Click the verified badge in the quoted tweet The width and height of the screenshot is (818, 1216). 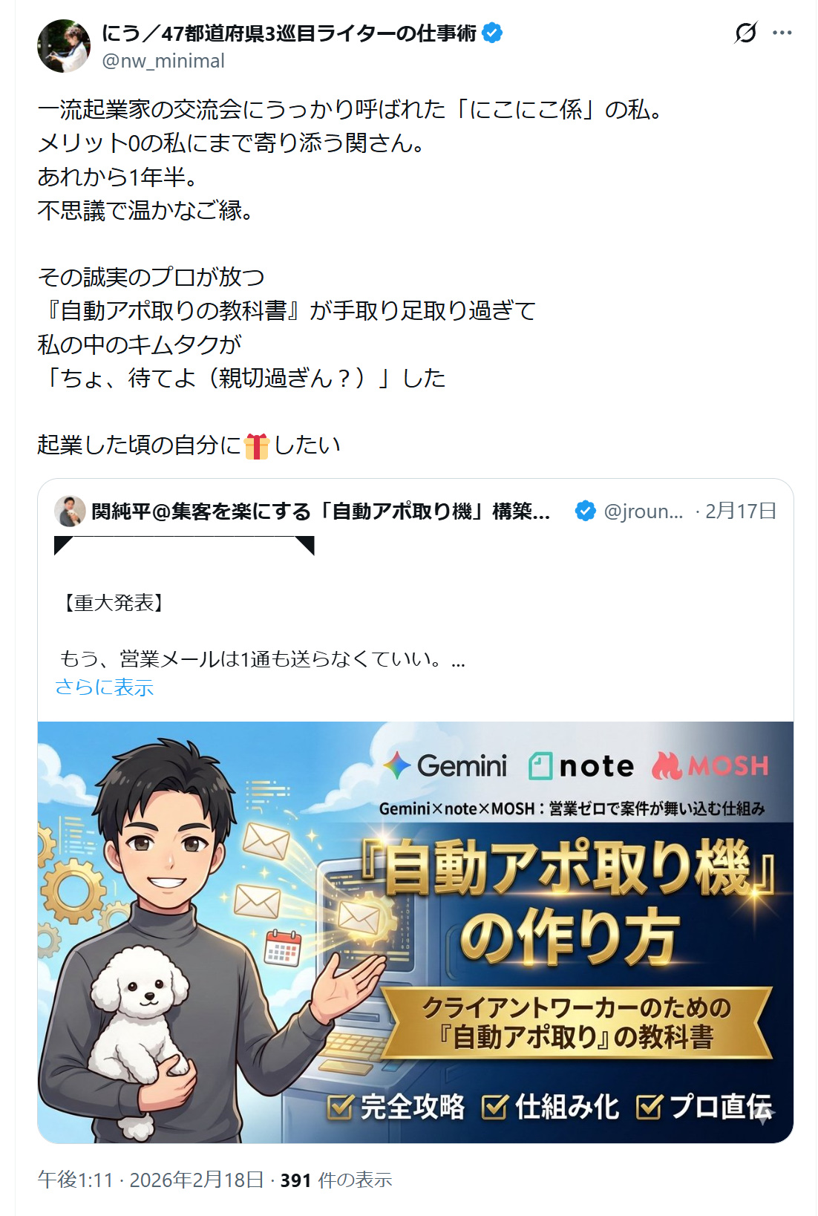586,511
